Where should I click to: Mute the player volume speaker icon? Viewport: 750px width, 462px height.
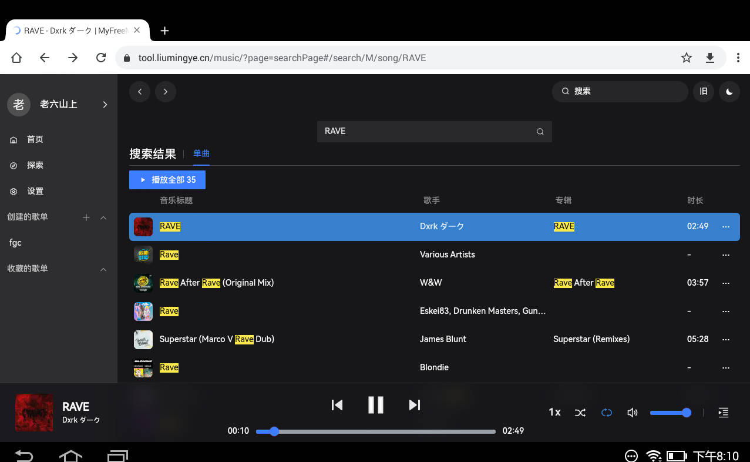click(x=633, y=413)
